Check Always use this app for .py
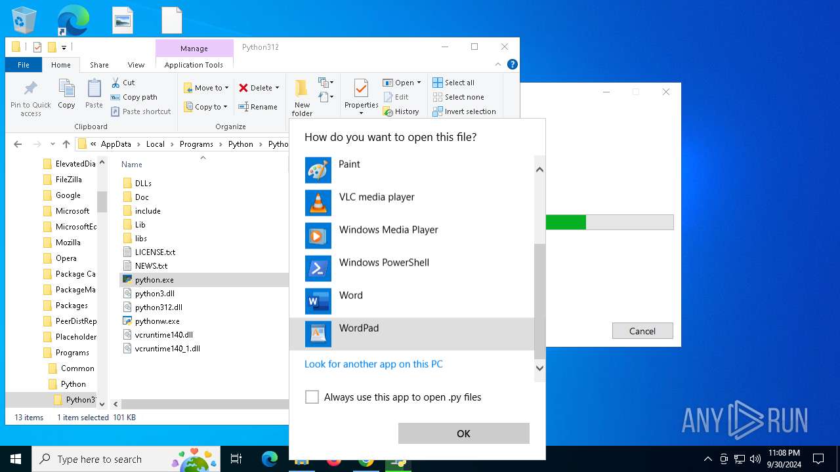Screen dimensions: 840x472 312,397
